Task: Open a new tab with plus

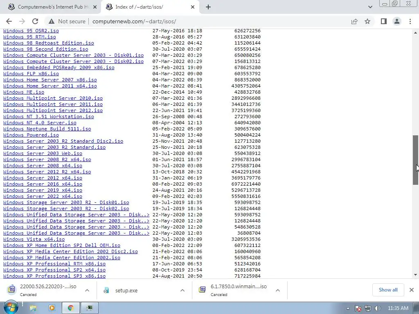Action: [208, 7]
